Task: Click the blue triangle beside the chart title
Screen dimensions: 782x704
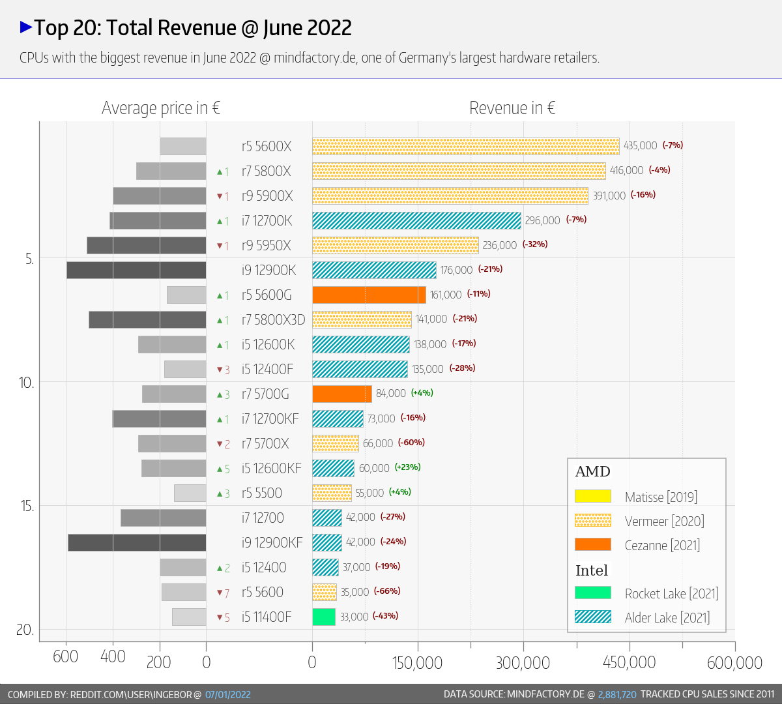Action: 26,27
